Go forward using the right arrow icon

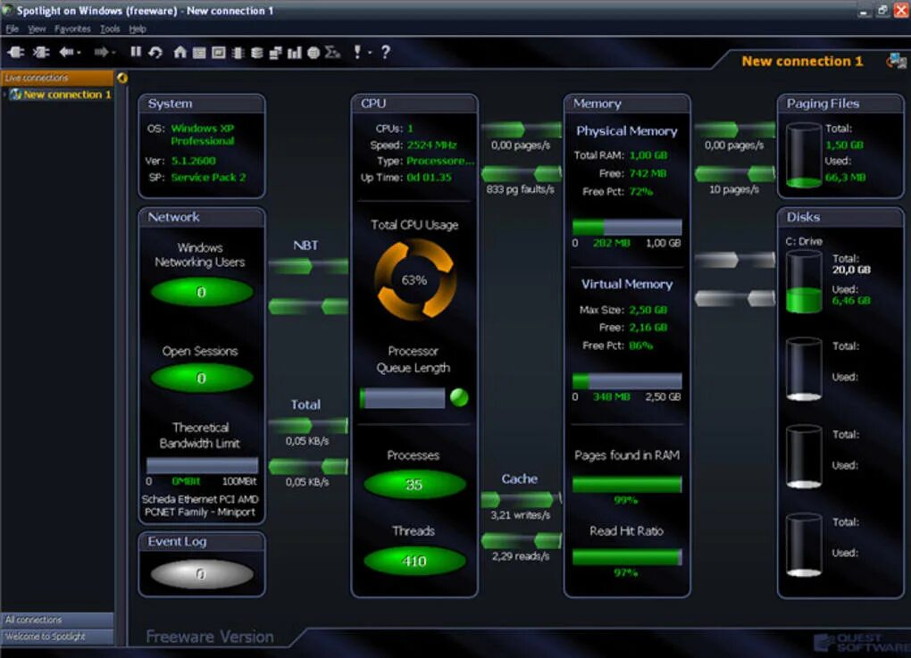tap(101, 53)
